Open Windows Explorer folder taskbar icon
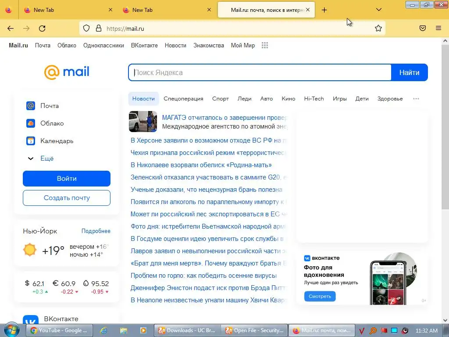This screenshot has height=337, width=449. point(123,330)
